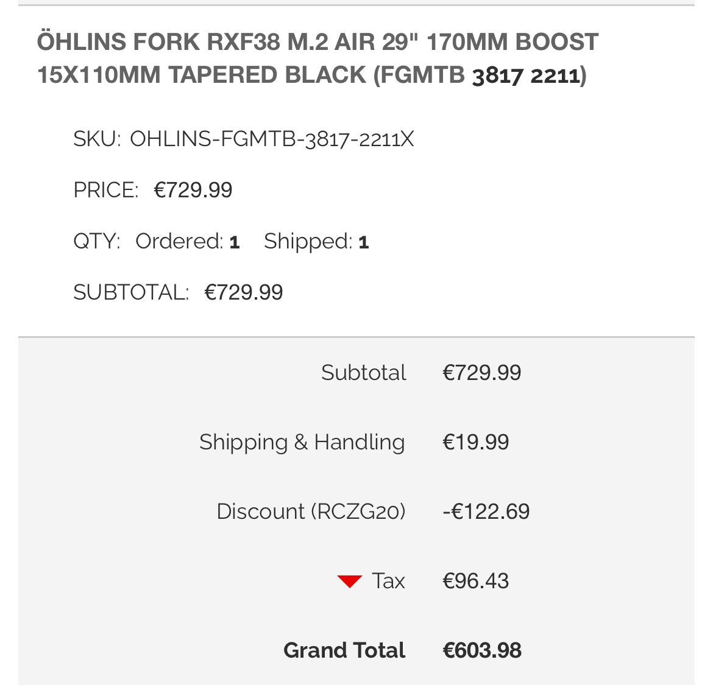Select the €19.99 shipping amount

tap(475, 442)
